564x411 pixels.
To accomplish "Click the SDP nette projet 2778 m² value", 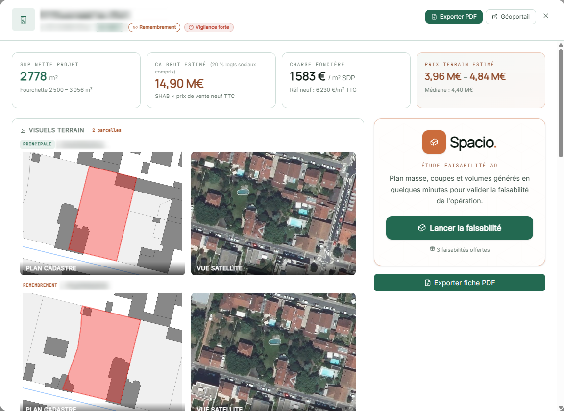I will click(39, 76).
